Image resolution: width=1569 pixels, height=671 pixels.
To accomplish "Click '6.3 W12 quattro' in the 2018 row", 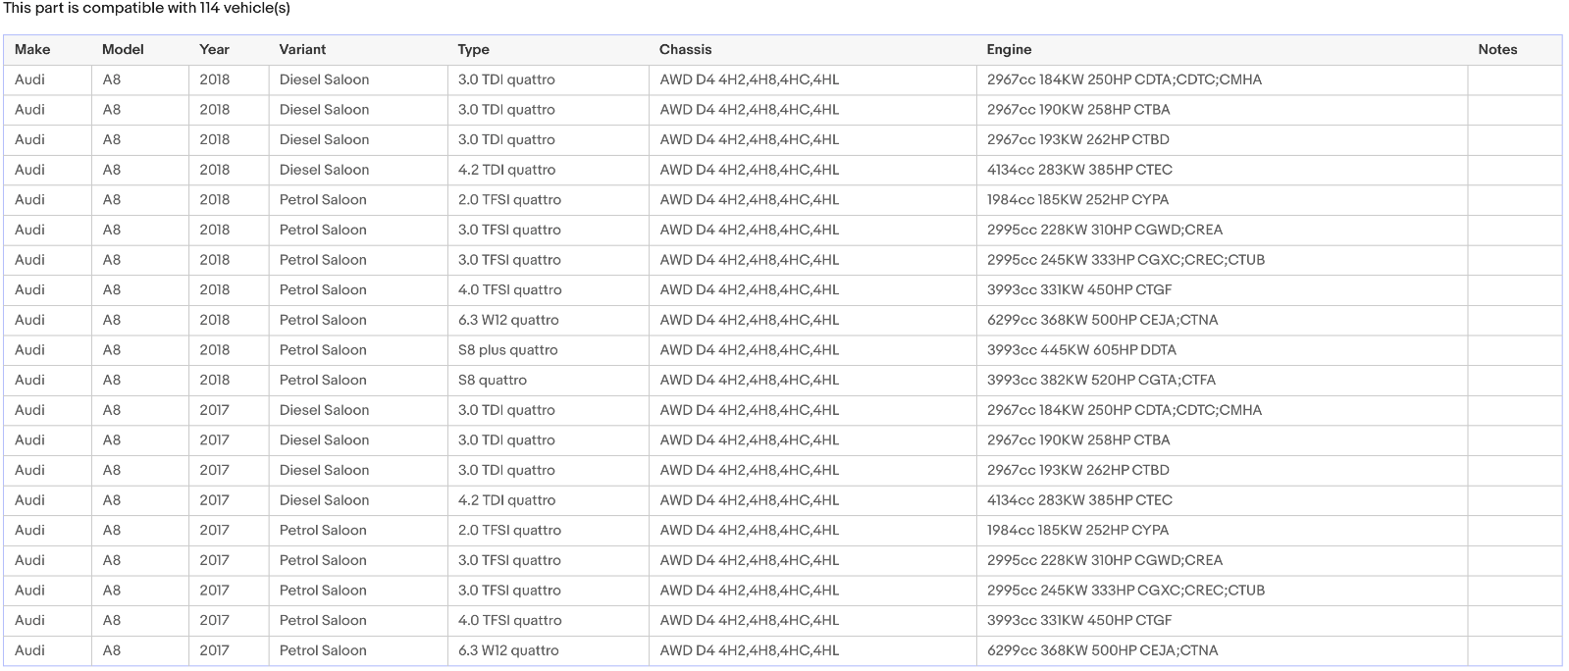I will coord(508,320).
